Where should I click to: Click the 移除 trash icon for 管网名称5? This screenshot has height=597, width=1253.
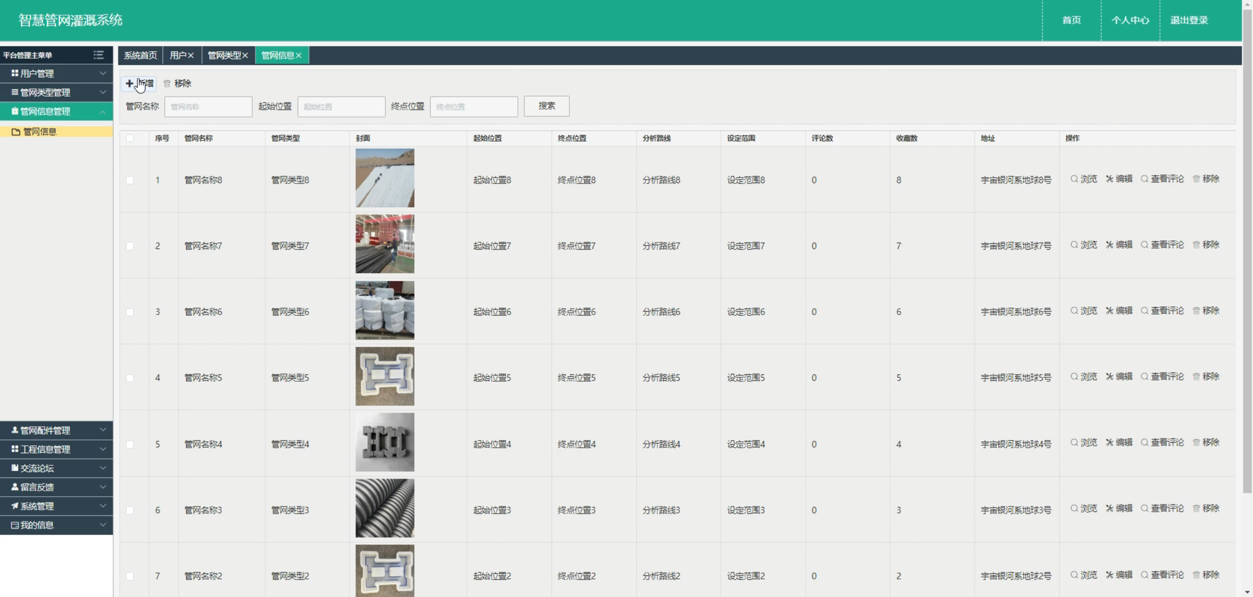pyautogui.click(x=1196, y=377)
